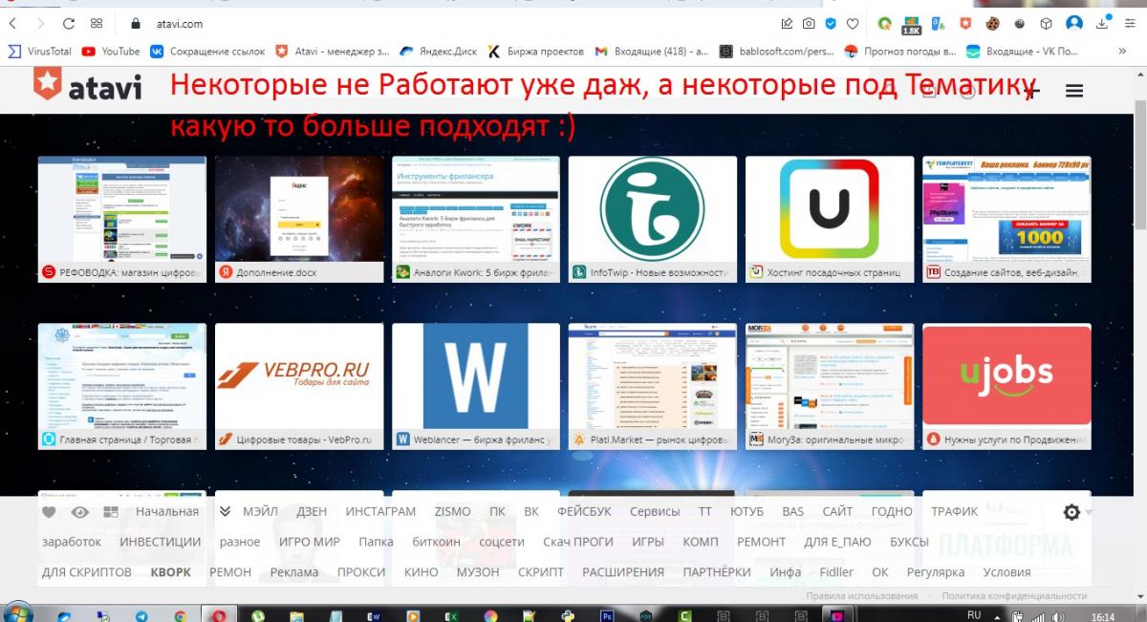The image size is (1147, 622).
Task: Switch to tile view icon in group bar
Action: point(111,512)
